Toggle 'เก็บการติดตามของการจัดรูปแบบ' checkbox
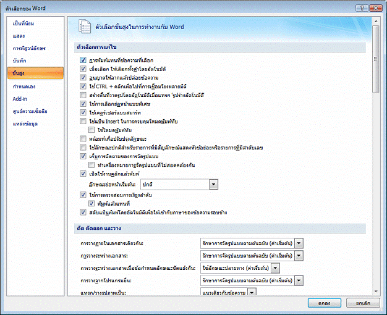This screenshot has height=315, width=387. (x=83, y=156)
